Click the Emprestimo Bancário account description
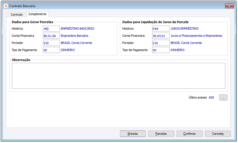The width and height of the screenshot is (238, 143). coord(74,36)
